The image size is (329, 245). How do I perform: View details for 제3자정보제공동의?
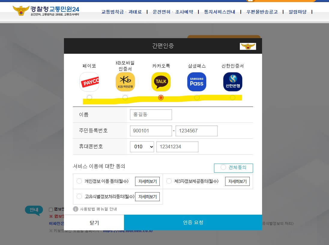pyautogui.click(x=237, y=181)
